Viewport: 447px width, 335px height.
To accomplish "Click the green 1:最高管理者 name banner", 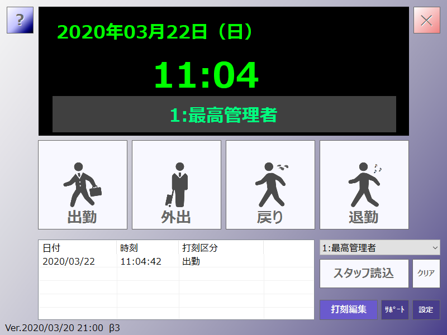I will pyautogui.click(x=224, y=114).
